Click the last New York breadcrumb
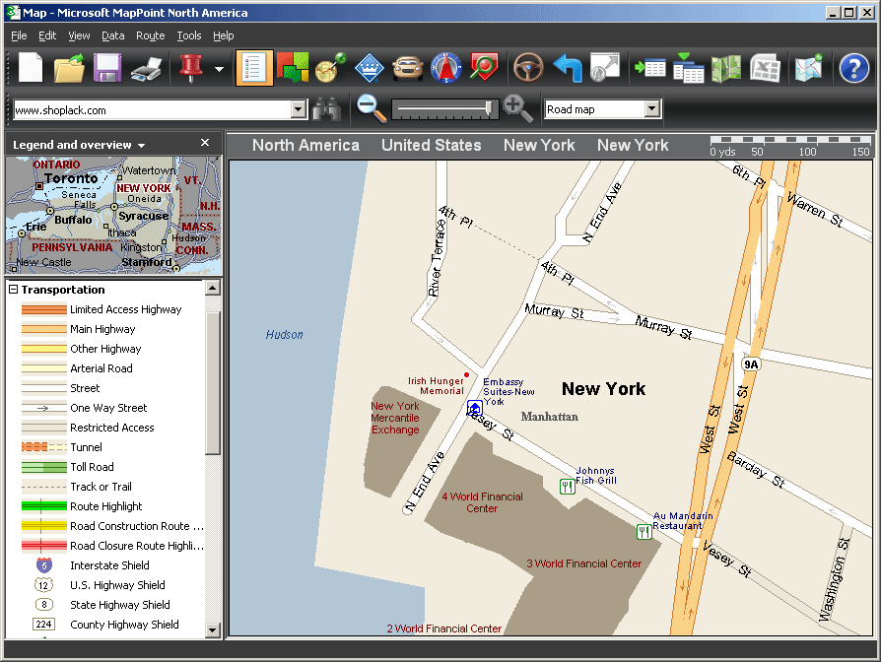 [x=633, y=145]
